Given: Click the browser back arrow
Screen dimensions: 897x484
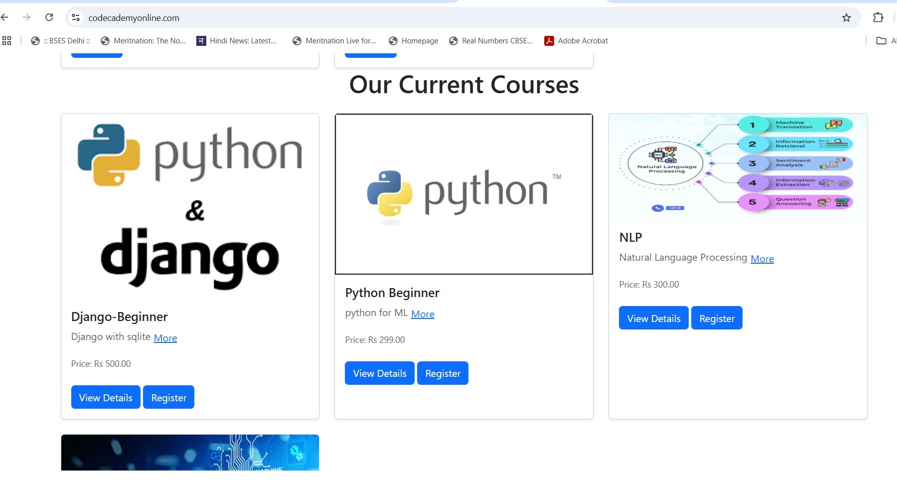Looking at the screenshot, I should (5, 17).
